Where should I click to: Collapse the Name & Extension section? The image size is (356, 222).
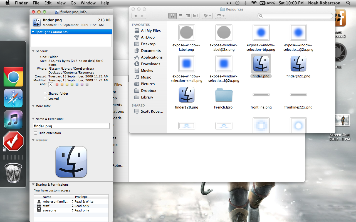(x=33, y=119)
